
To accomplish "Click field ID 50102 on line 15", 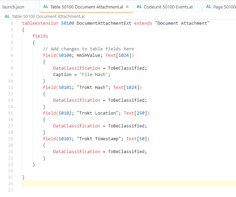I will coord(65,113).
